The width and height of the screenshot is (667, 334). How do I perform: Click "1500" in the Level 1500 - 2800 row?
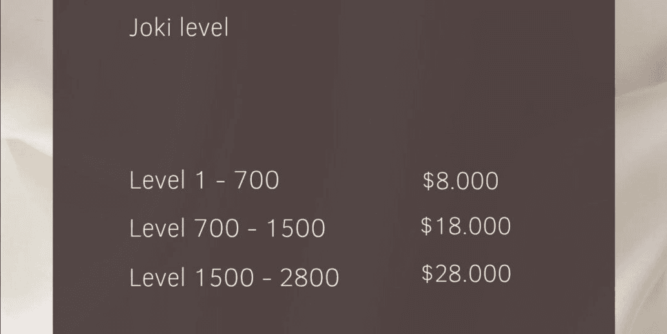(224, 278)
